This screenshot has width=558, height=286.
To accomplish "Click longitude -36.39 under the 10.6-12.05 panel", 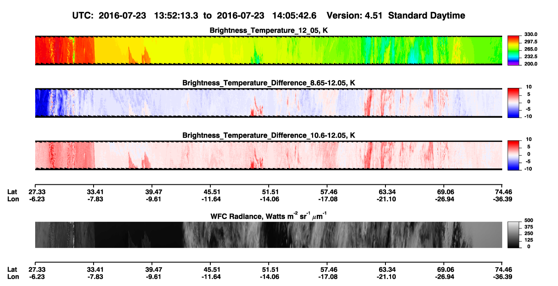I will pos(503,199).
